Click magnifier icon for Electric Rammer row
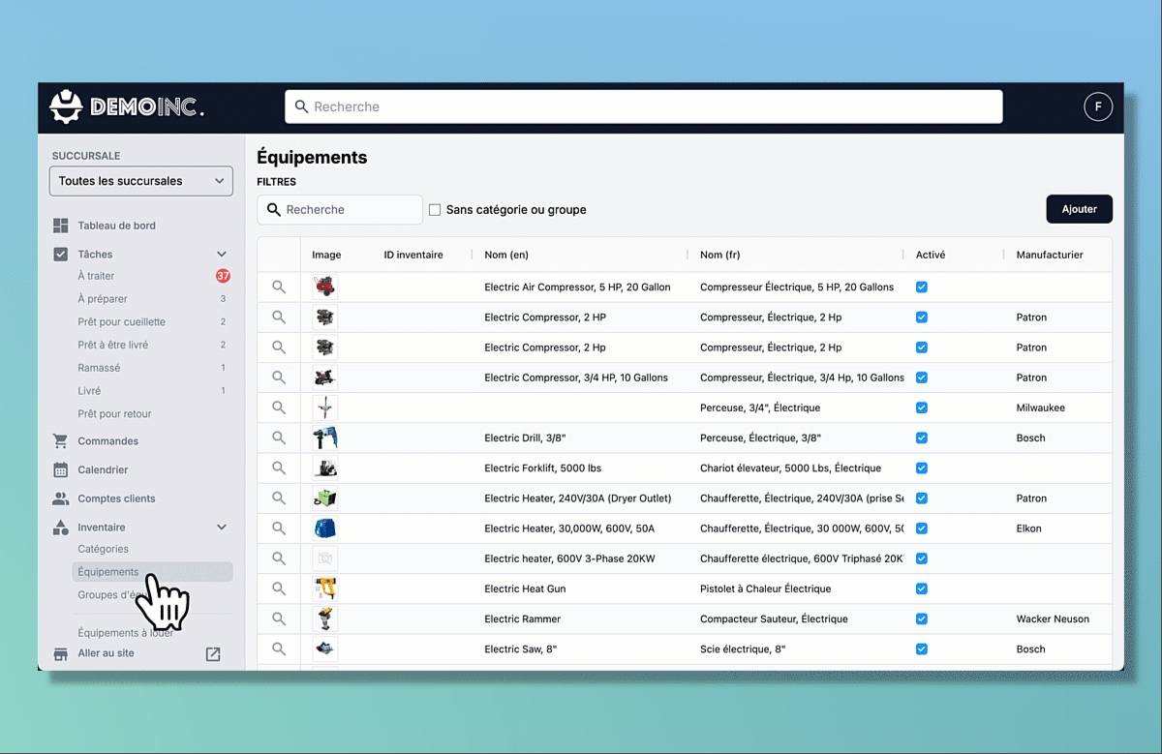This screenshot has width=1162, height=754. tap(279, 618)
